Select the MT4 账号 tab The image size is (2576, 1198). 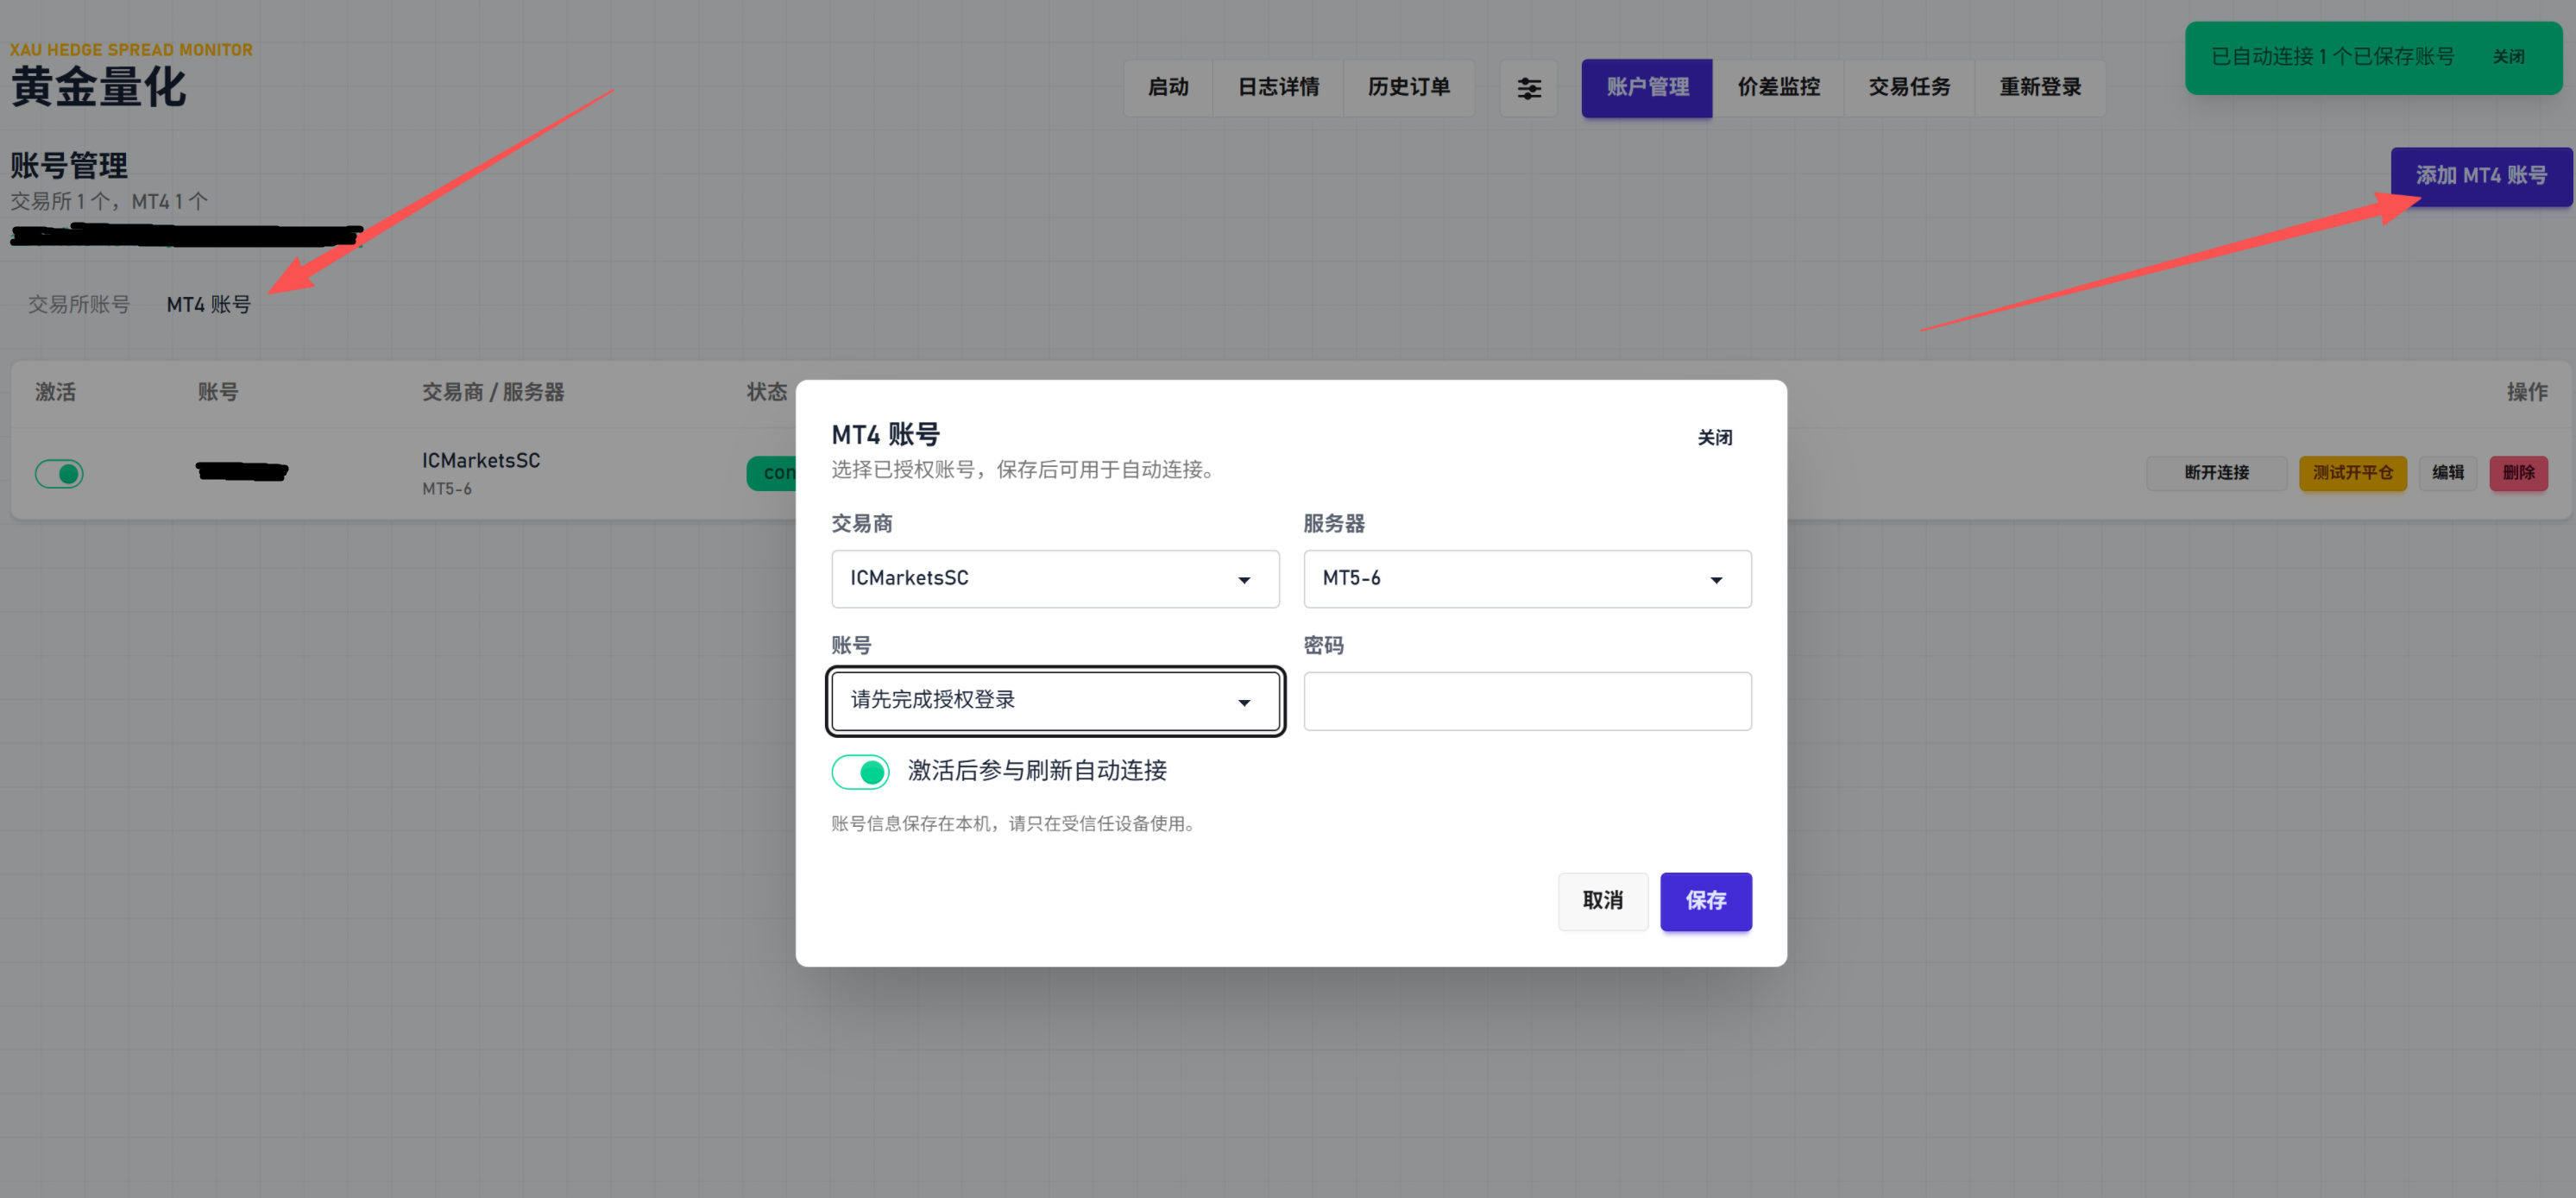208,304
